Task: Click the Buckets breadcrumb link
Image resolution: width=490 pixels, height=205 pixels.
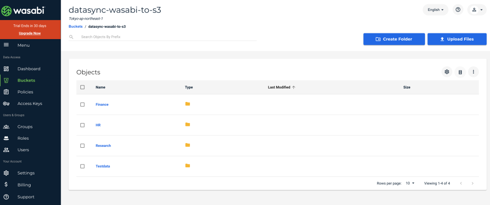Action: pos(76,27)
